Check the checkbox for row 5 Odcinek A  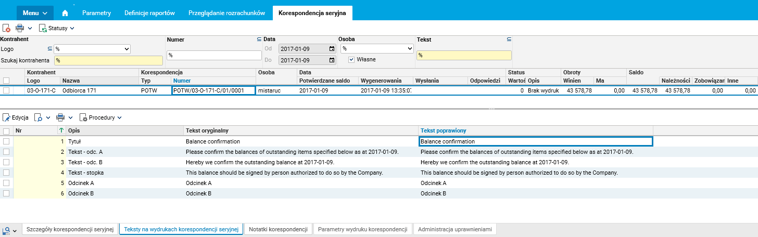click(x=6, y=182)
